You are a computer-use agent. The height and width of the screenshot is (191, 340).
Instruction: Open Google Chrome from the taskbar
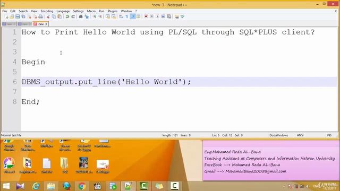pos(82,186)
